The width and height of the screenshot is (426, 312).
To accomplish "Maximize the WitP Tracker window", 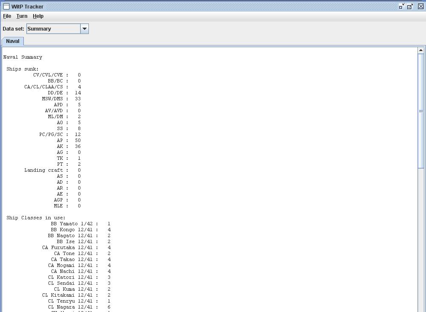I will (410, 6).
